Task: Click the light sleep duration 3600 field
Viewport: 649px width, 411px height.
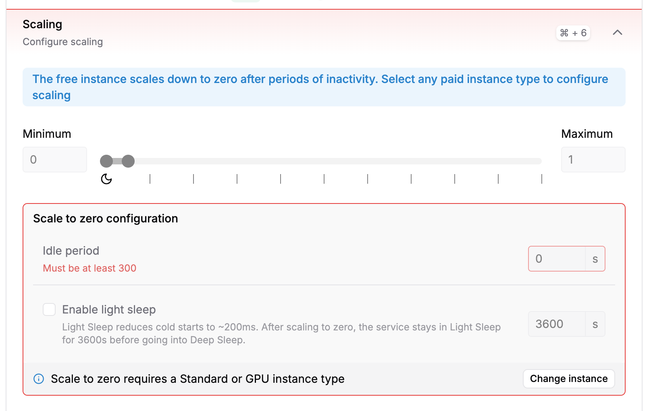Action: (x=557, y=324)
